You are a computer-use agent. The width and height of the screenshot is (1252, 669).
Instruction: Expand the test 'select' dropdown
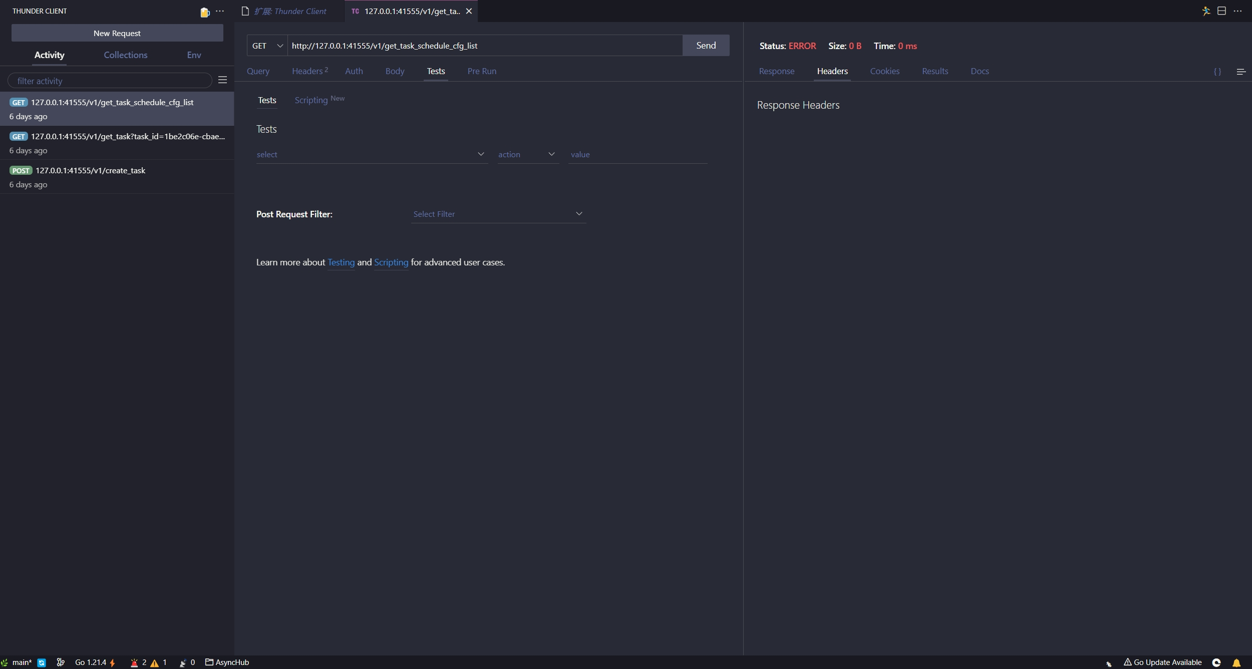(371, 154)
